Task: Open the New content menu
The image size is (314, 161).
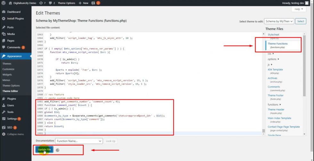Action: (84, 3)
